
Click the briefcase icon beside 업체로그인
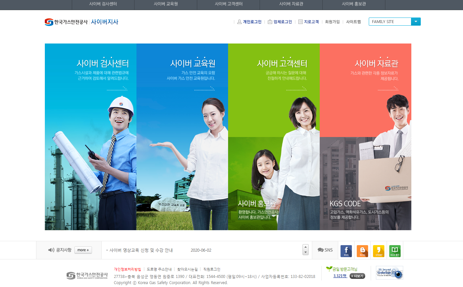[x=270, y=22]
